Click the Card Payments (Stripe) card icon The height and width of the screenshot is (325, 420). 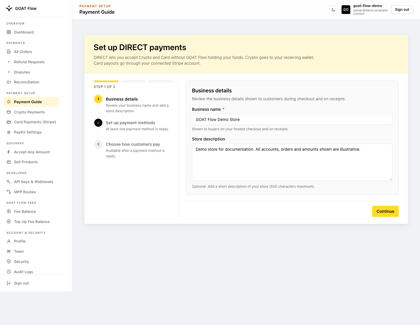click(9, 122)
